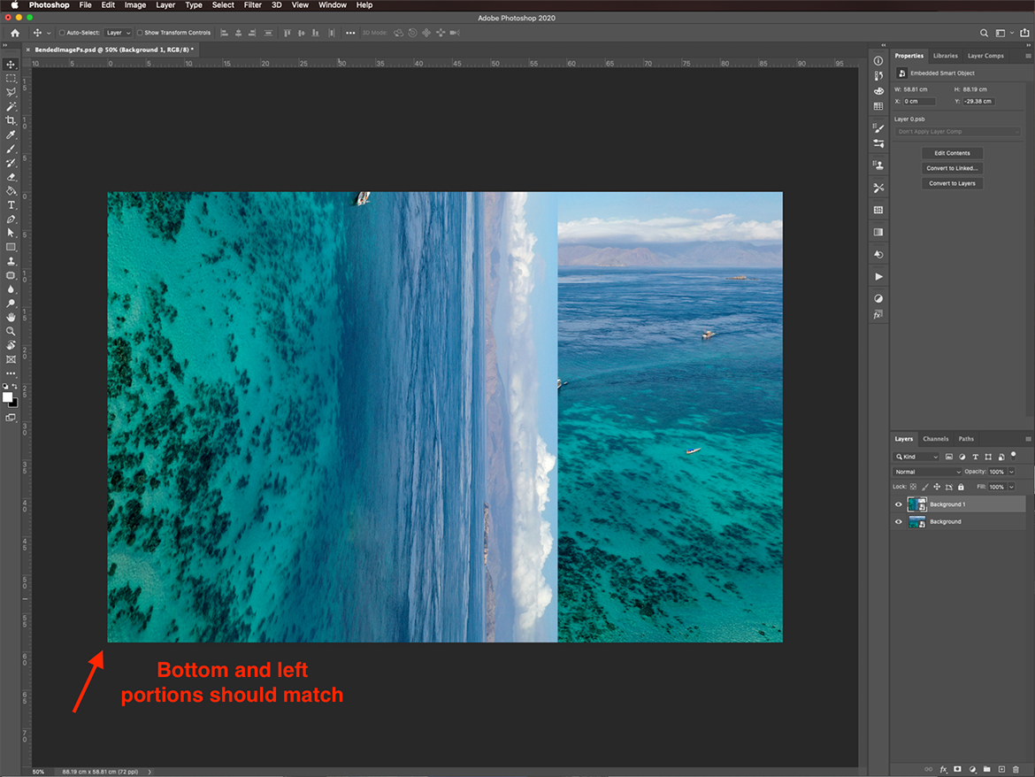
Task: Activate the Hand tool
Action: tap(11, 317)
